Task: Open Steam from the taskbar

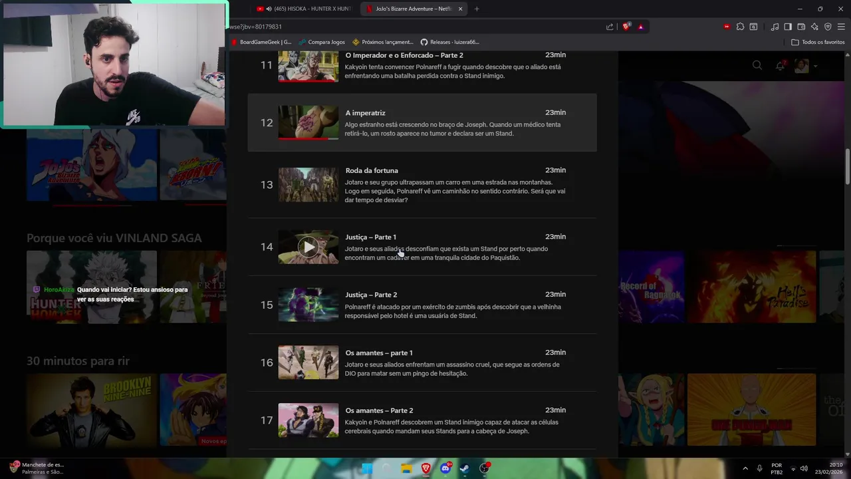Action: pos(465,468)
